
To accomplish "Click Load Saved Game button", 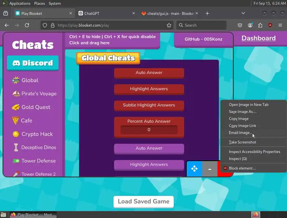I will pos(143,201).
